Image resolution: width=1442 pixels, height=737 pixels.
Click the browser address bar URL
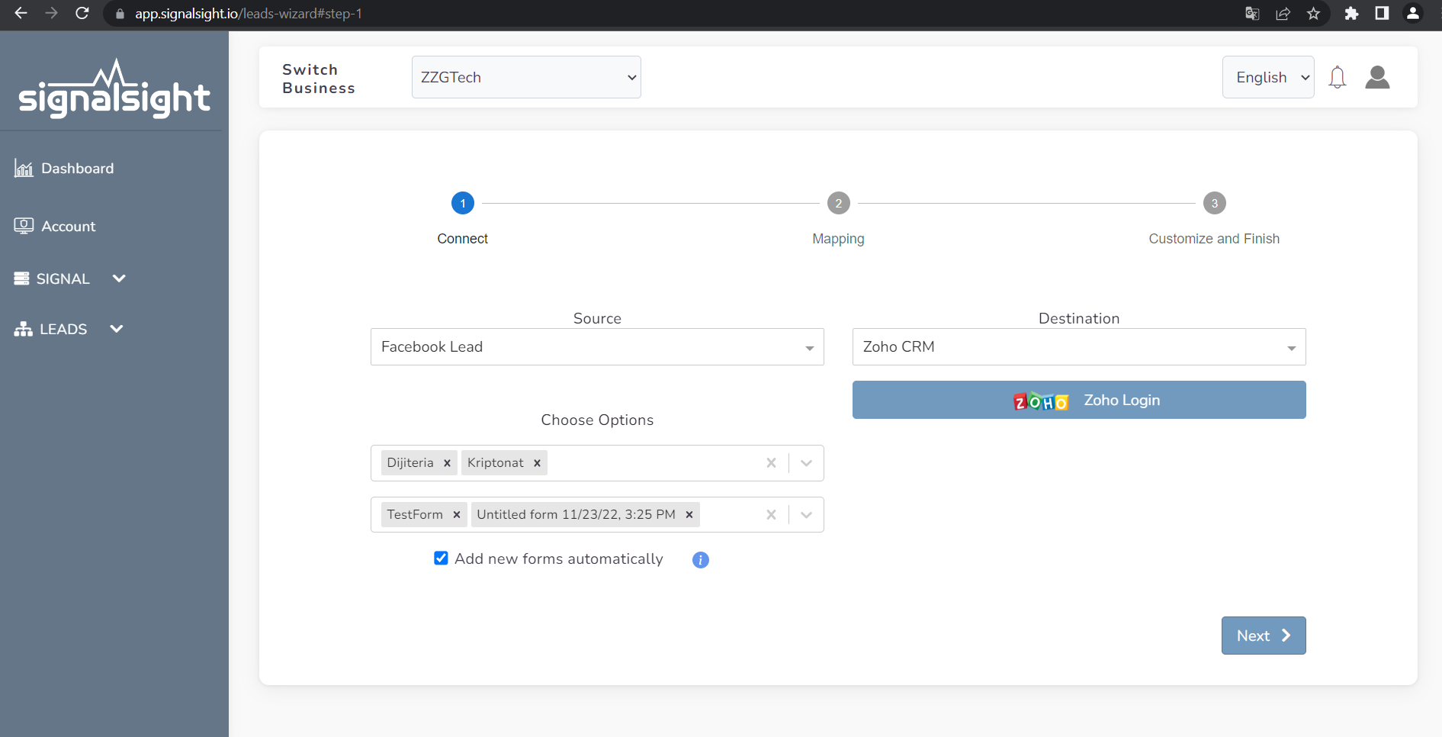(x=249, y=14)
